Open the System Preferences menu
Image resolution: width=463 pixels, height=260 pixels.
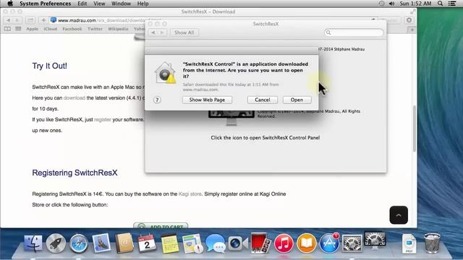tap(45, 4)
